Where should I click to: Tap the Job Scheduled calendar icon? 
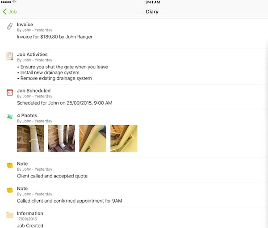tap(10, 93)
